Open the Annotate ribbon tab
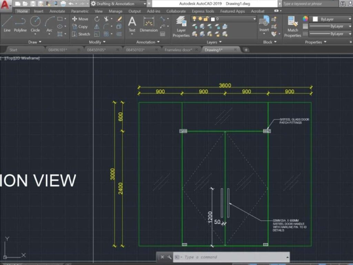This screenshot has width=353, height=265. (57, 11)
